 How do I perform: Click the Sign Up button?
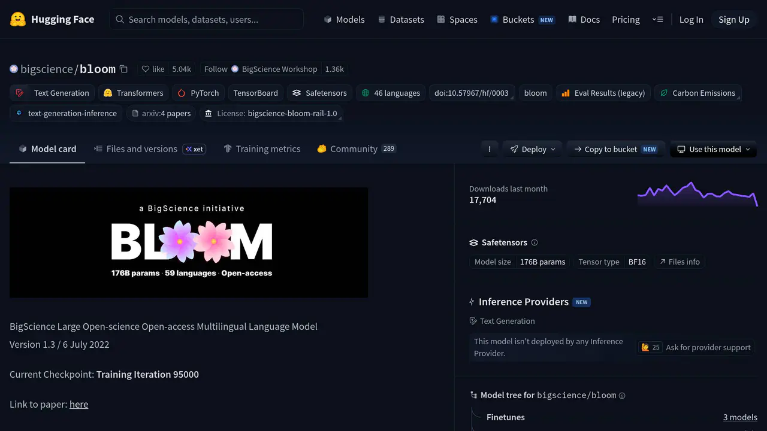point(734,19)
